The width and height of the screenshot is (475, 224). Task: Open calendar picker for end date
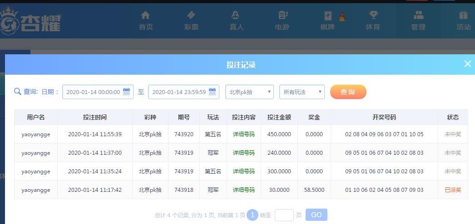pyautogui.click(x=213, y=92)
